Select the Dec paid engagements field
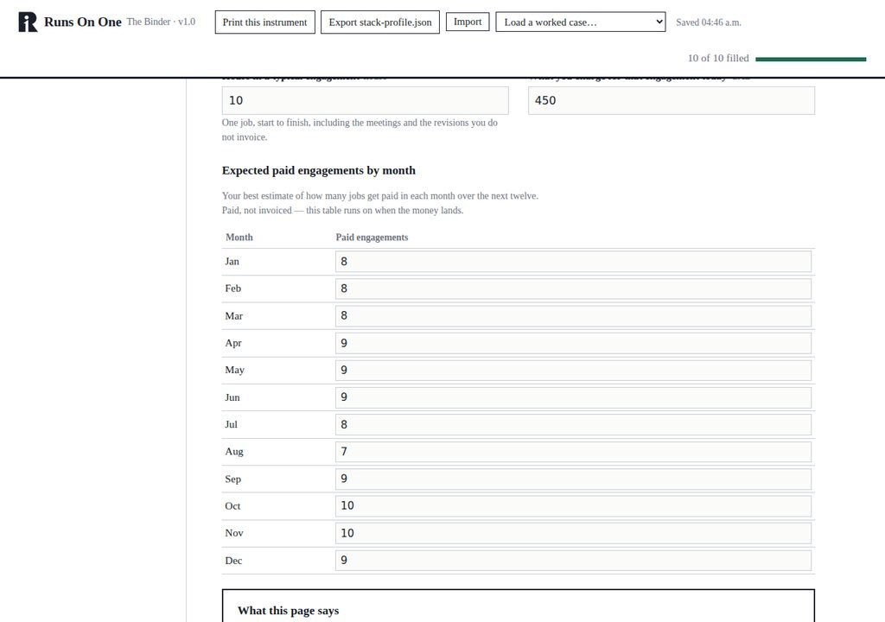Image resolution: width=885 pixels, height=622 pixels. coord(574,561)
